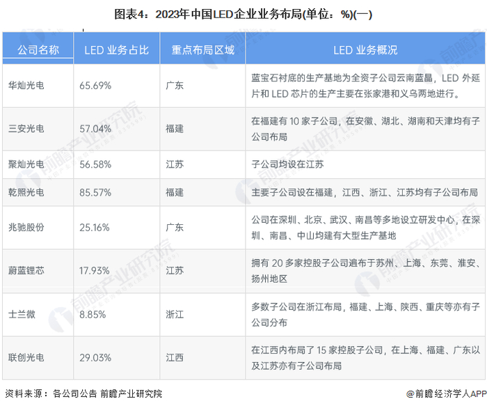
Task: Click the company name '三安光电'
Action: [x=26, y=129]
